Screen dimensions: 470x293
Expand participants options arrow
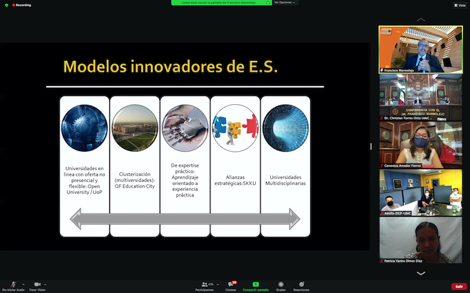(x=218, y=284)
